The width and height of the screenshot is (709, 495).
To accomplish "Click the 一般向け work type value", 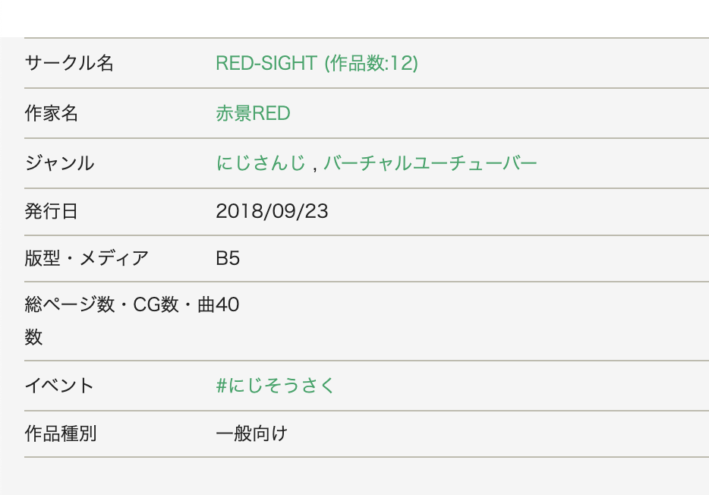I will pos(251,434).
